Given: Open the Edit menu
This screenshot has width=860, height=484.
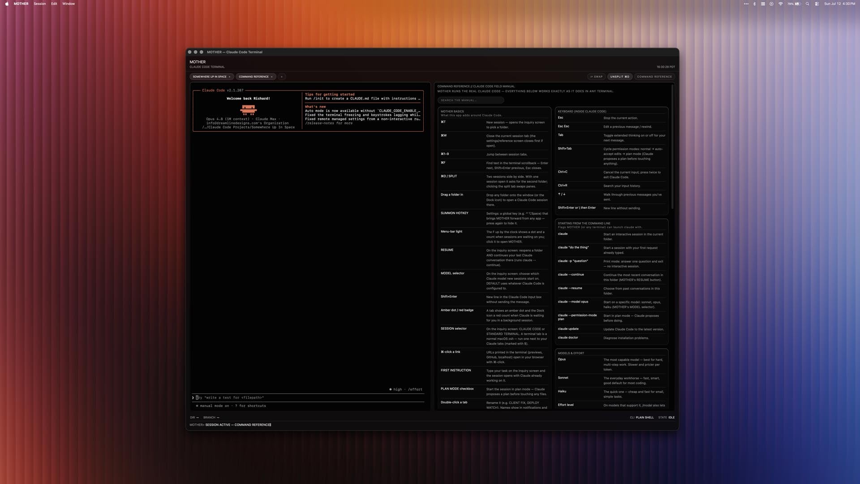Looking at the screenshot, I should click(x=54, y=4).
